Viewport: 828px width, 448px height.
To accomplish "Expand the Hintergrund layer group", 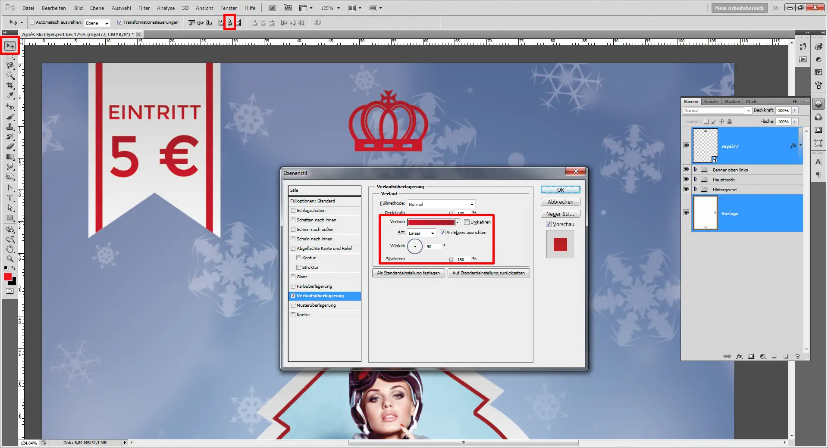I will point(695,190).
